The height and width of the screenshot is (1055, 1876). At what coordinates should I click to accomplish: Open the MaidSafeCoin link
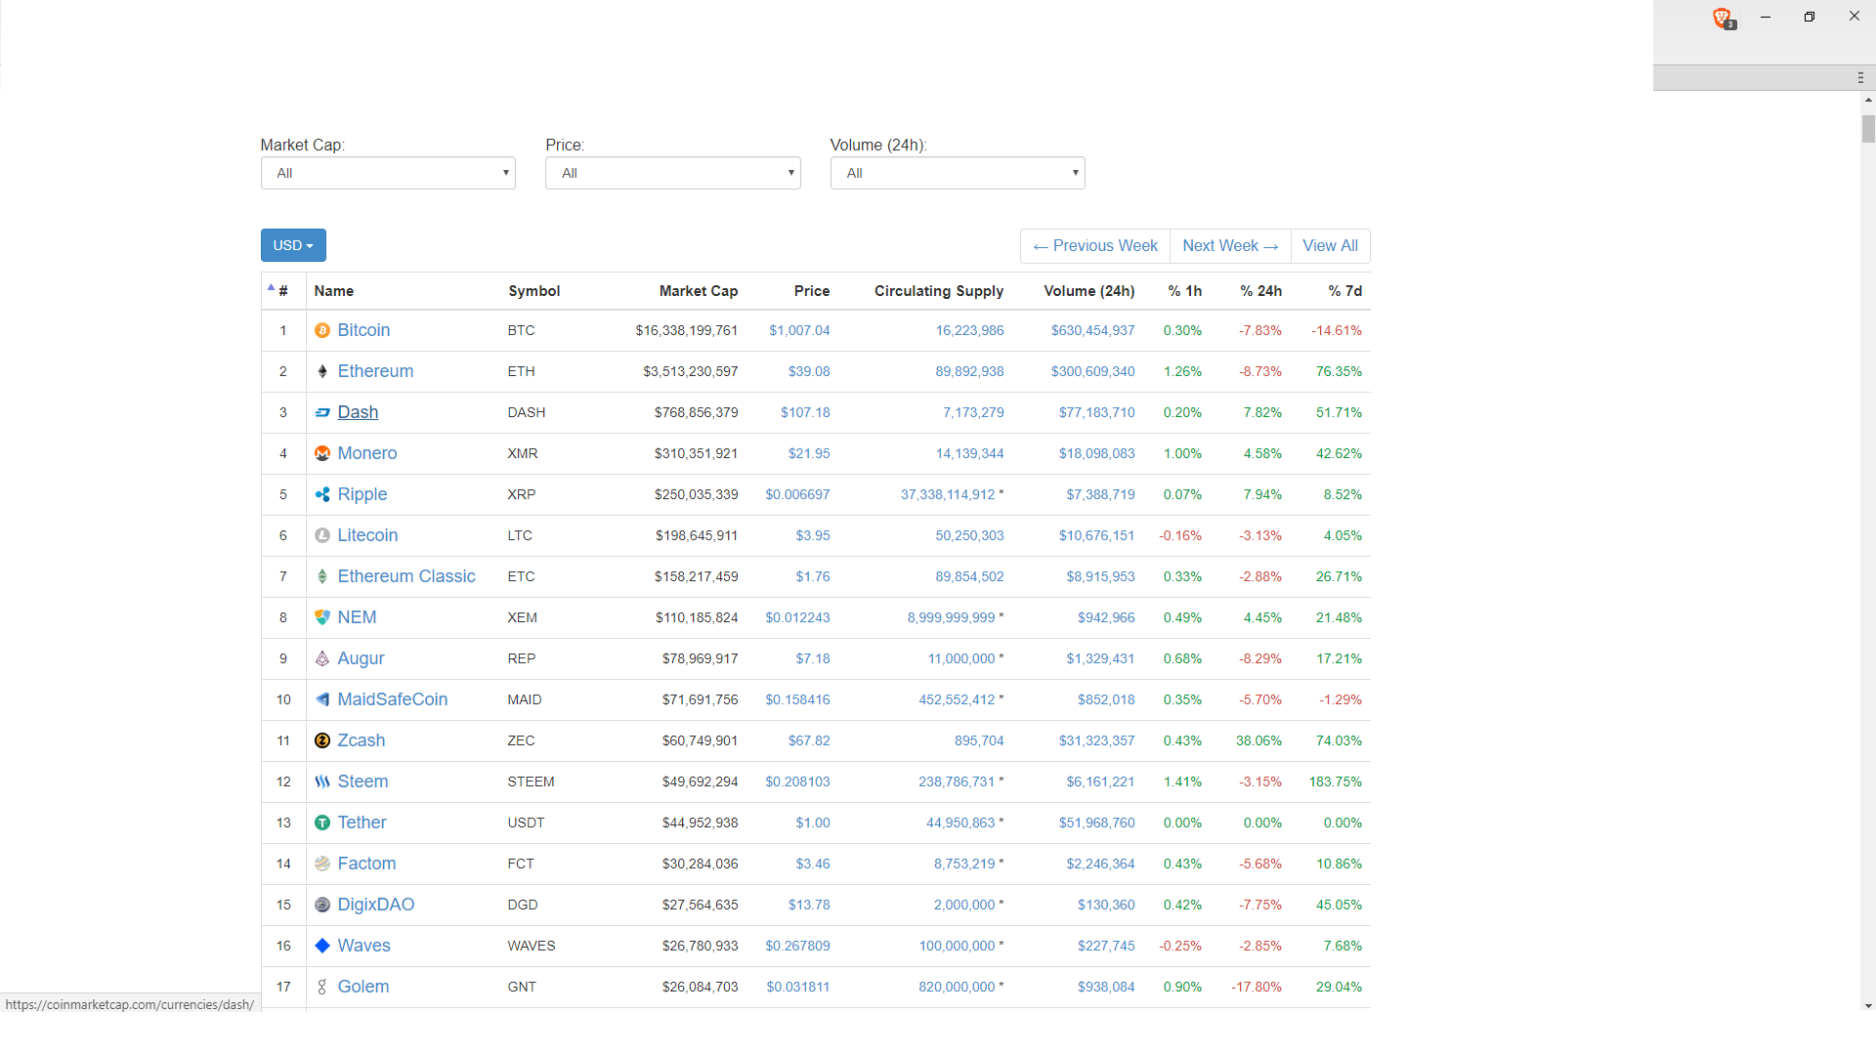(393, 699)
